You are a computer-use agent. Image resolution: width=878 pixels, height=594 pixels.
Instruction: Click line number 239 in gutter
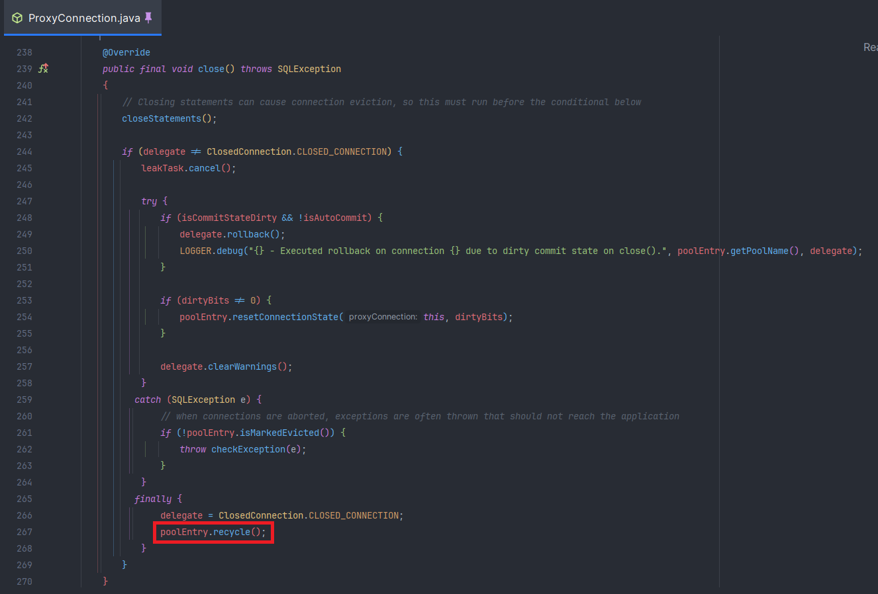pyautogui.click(x=24, y=69)
